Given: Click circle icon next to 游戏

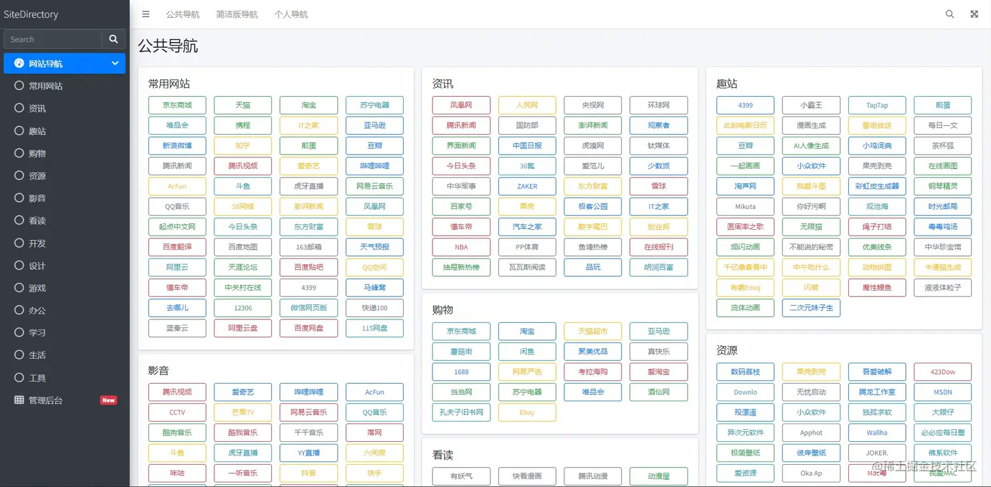Looking at the screenshot, I should pyautogui.click(x=19, y=288).
